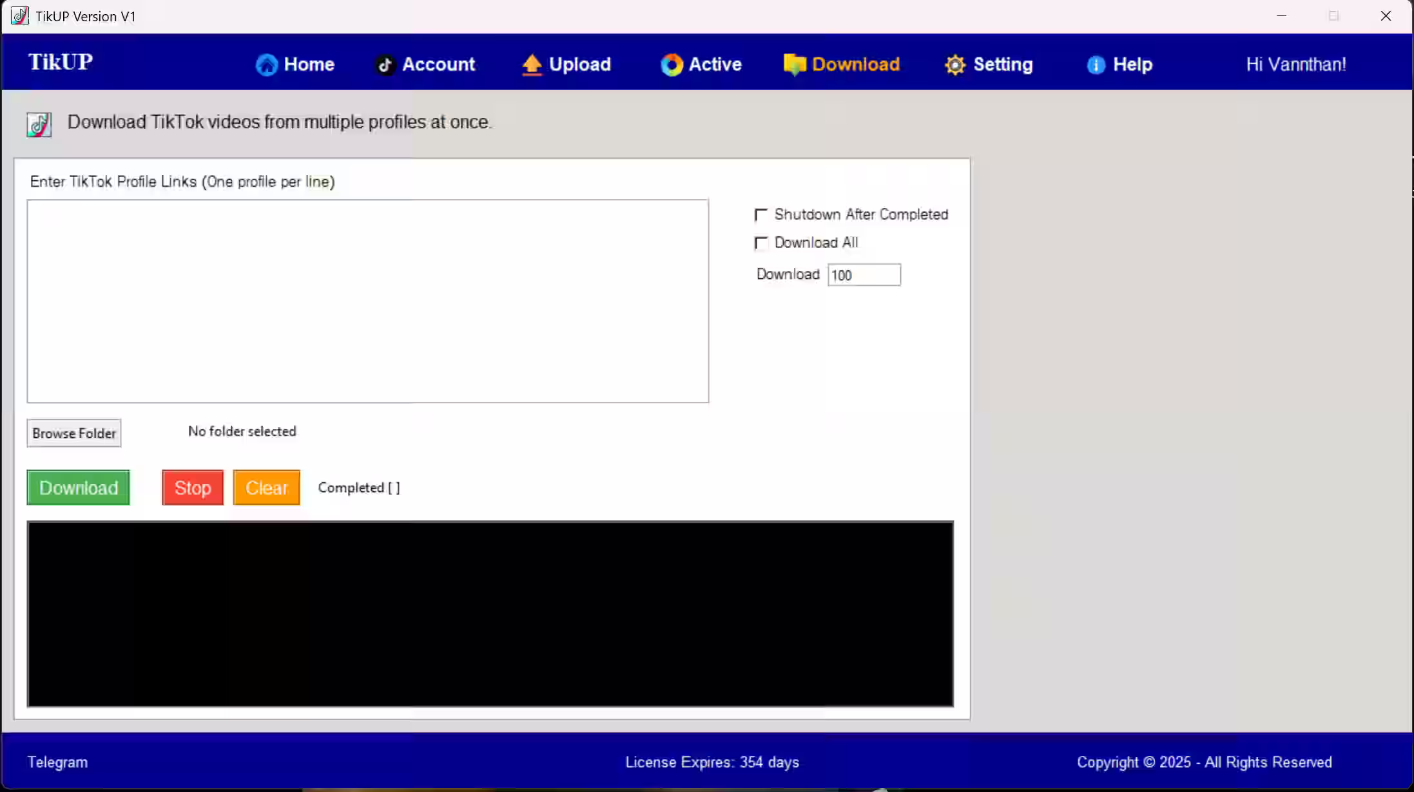Focus the download count field showing 100

pos(864,275)
